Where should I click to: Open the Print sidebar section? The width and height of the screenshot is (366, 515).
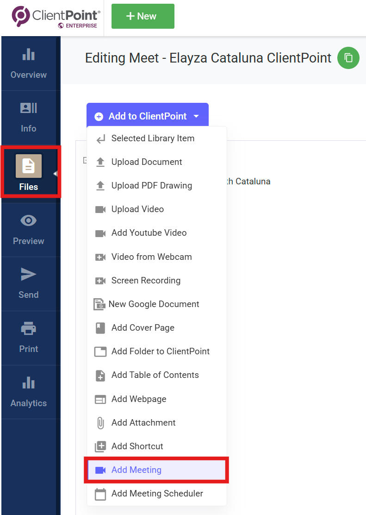29,338
